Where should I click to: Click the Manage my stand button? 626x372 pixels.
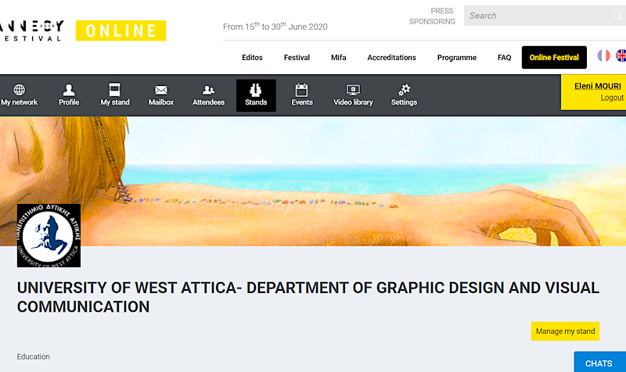click(x=565, y=331)
